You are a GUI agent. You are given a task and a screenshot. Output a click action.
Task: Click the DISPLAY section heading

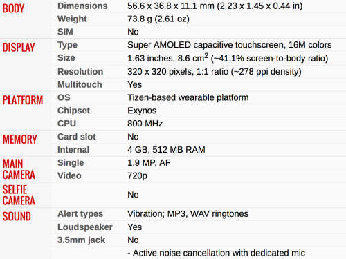point(19,48)
